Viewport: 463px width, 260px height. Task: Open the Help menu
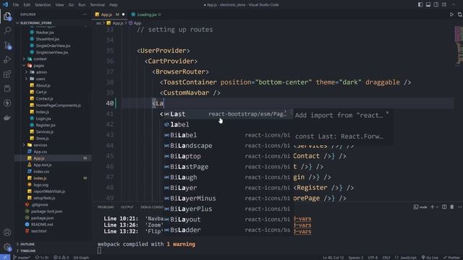(x=114, y=5)
